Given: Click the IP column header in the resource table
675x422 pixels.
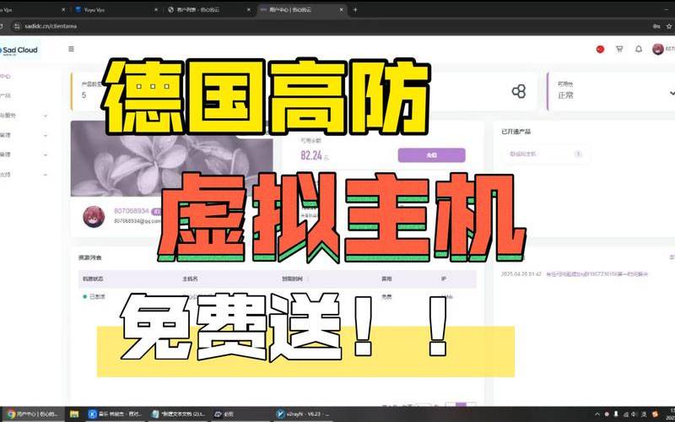Looking at the screenshot, I should pyautogui.click(x=444, y=279).
